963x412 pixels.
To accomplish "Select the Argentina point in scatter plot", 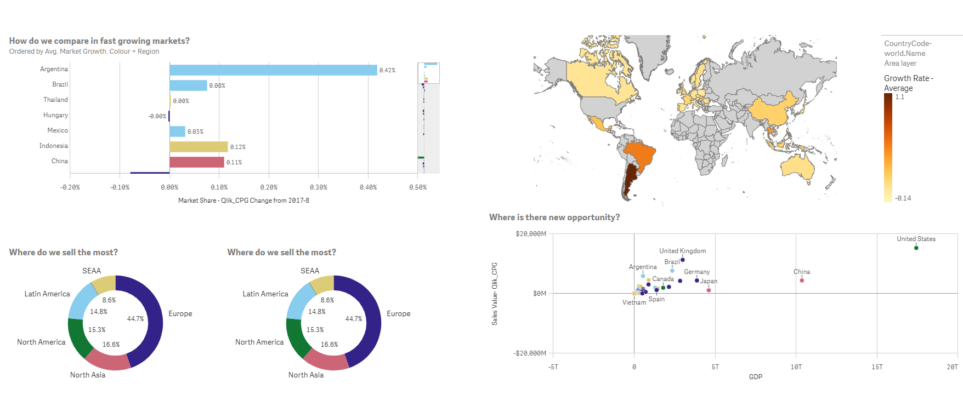I will (x=643, y=276).
